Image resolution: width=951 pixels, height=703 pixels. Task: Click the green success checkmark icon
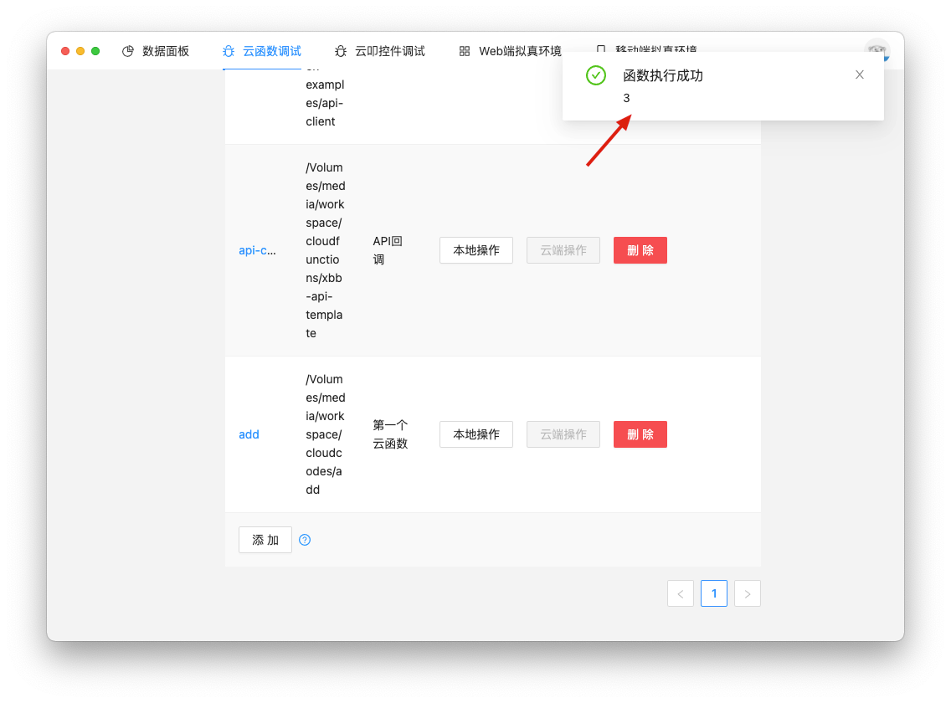point(595,75)
